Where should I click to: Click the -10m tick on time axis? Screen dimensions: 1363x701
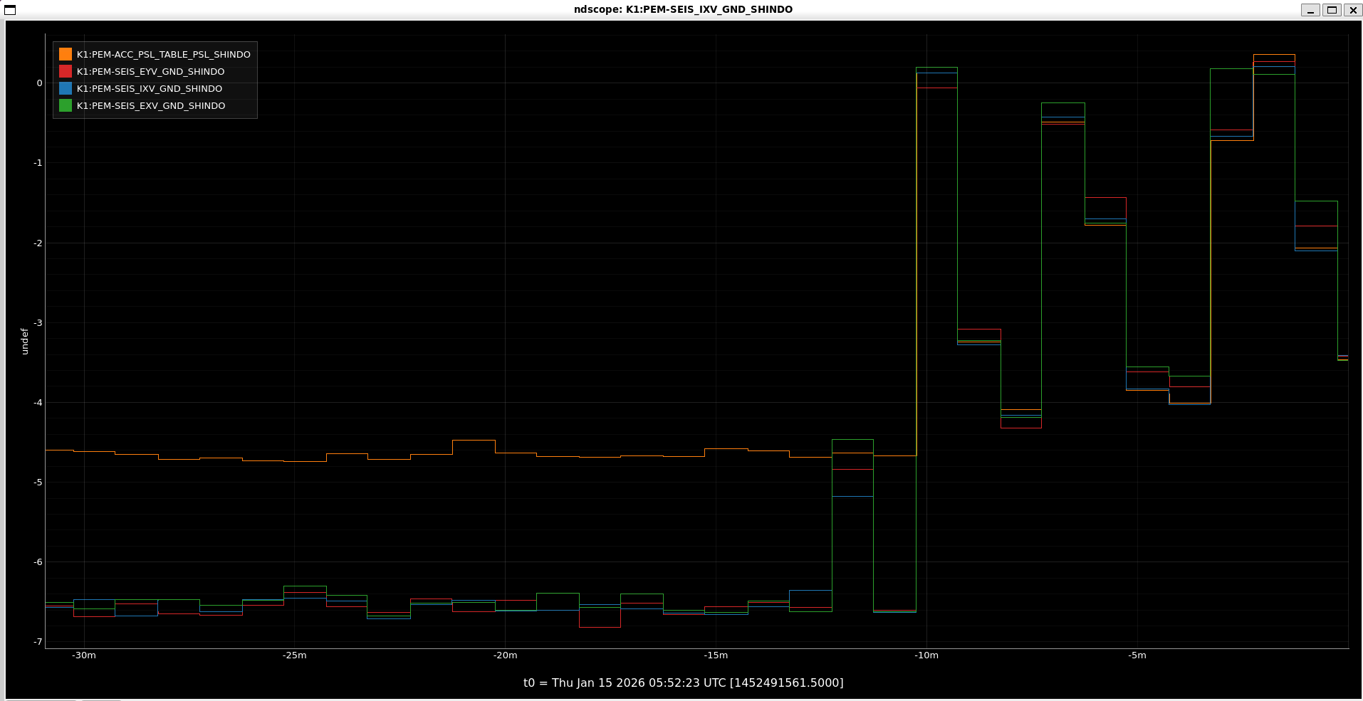tap(926, 655)
